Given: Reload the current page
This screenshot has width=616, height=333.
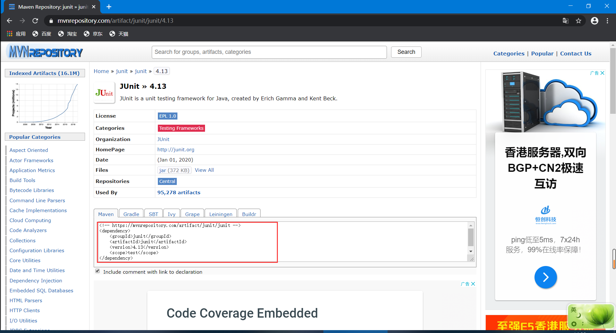Looking at the screenshot, I should (35, 21).
